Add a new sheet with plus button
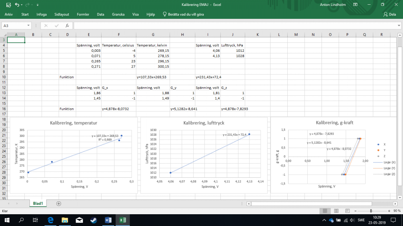403x226 pixels. [x=59, y=204]
